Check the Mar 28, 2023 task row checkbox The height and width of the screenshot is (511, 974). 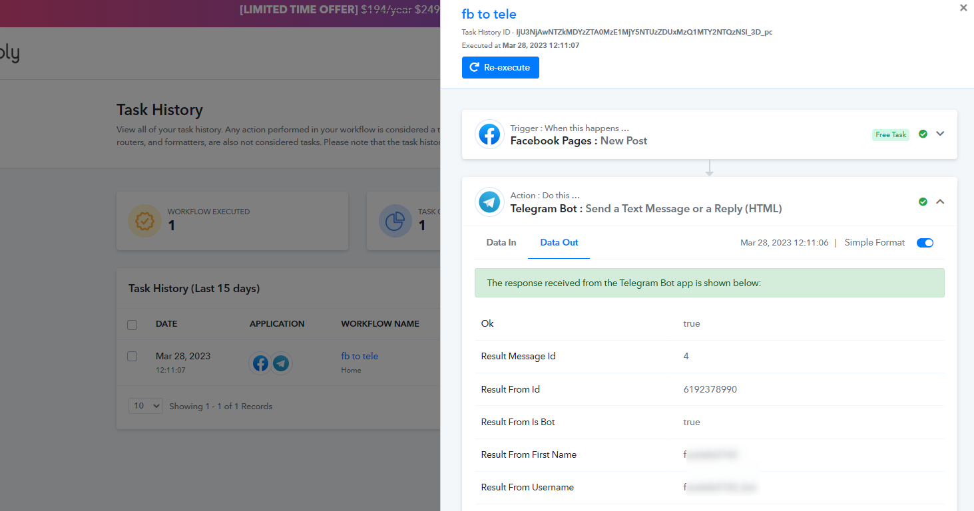click(132, 357)
